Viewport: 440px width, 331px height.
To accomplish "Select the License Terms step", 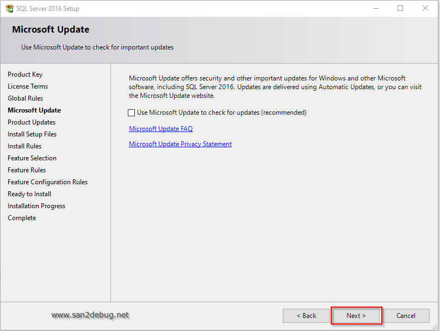I will [28, 86].
